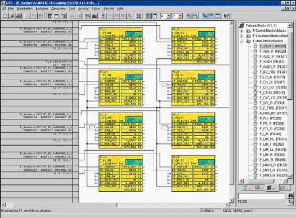Click the fit-to-window arrows icon
Screen dimensions: 296x218
point(139,16)
